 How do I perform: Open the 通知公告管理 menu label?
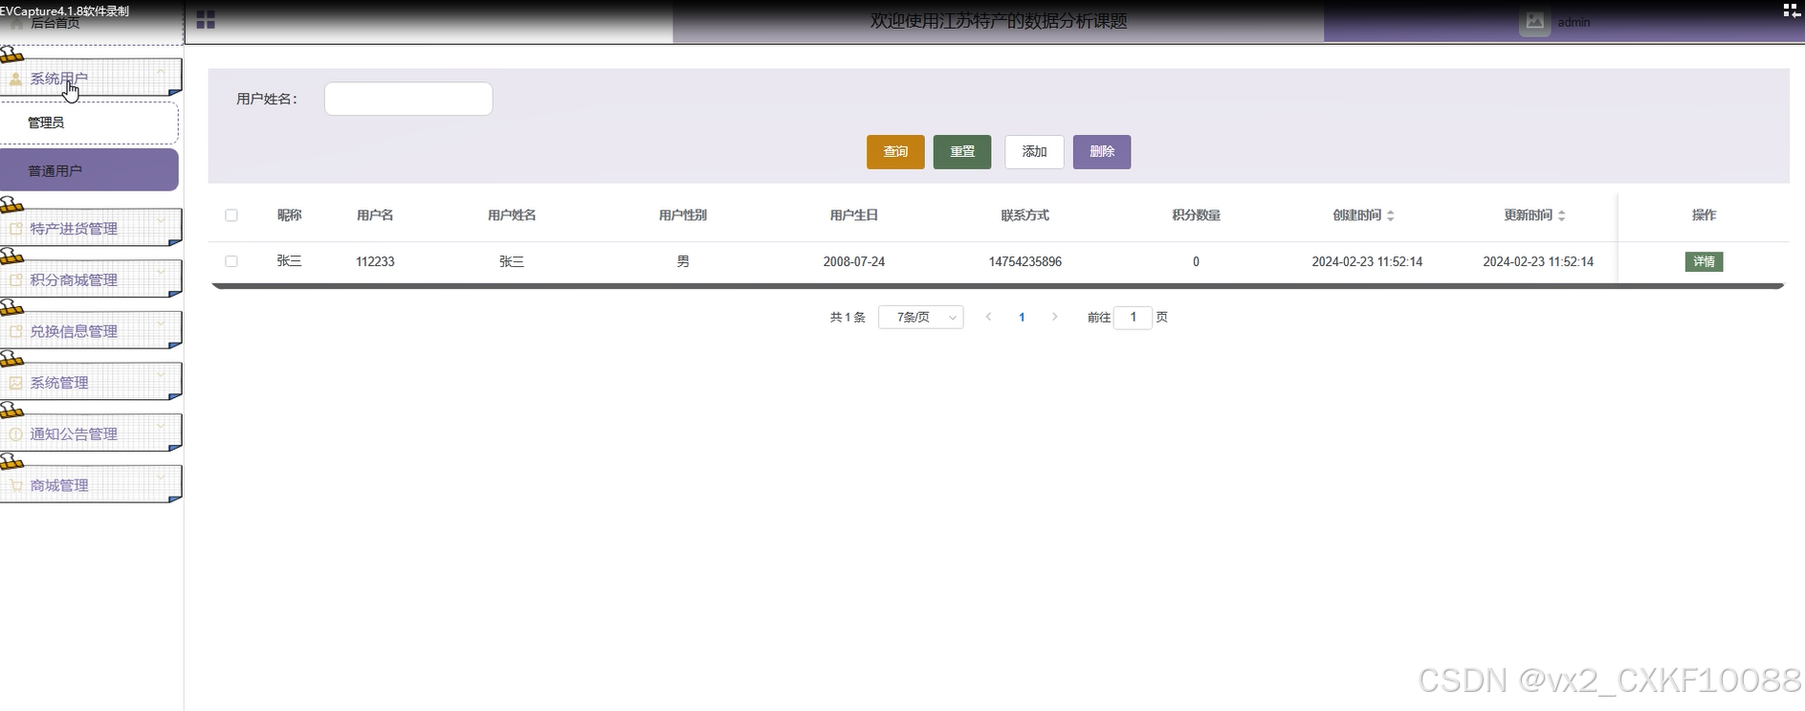click(74, 434)
